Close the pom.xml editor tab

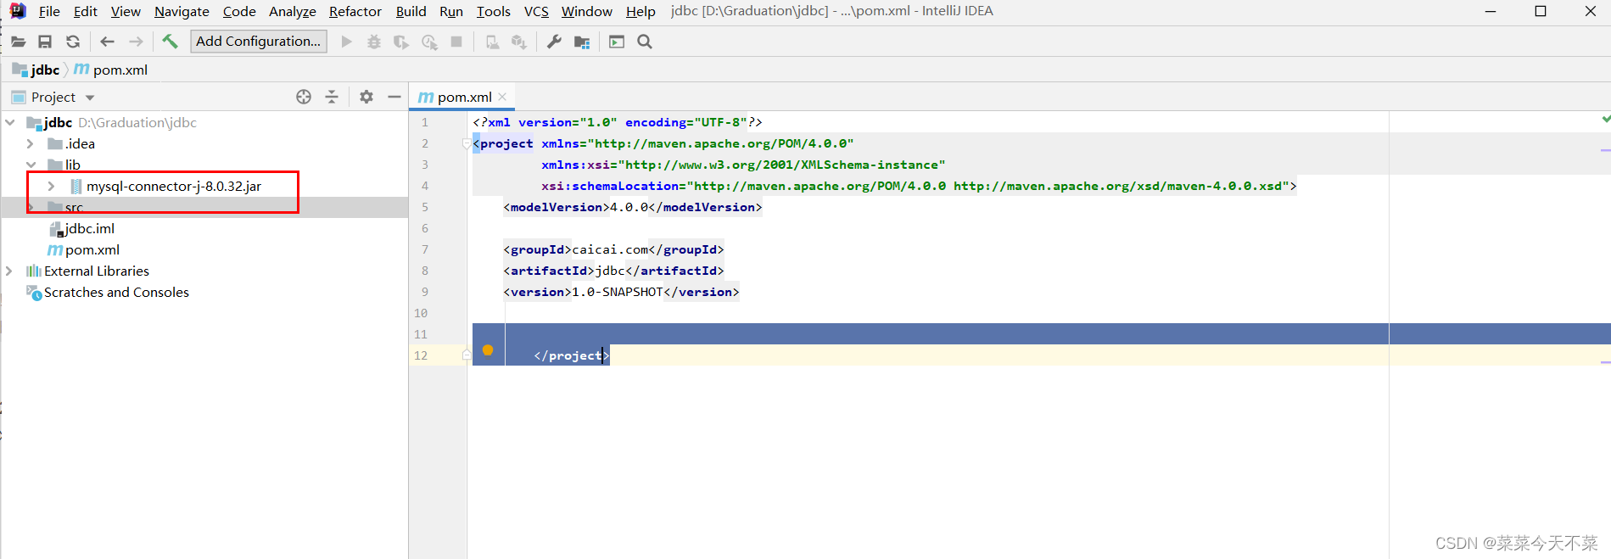point(502,97)
